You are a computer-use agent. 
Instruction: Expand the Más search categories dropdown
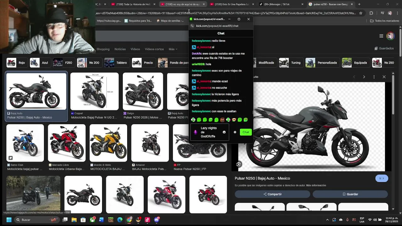(173, 49)
